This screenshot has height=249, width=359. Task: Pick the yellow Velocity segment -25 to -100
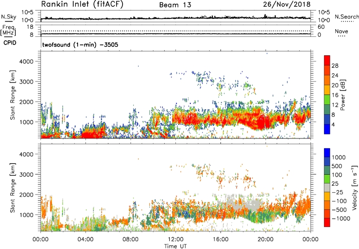coord(327,196)
